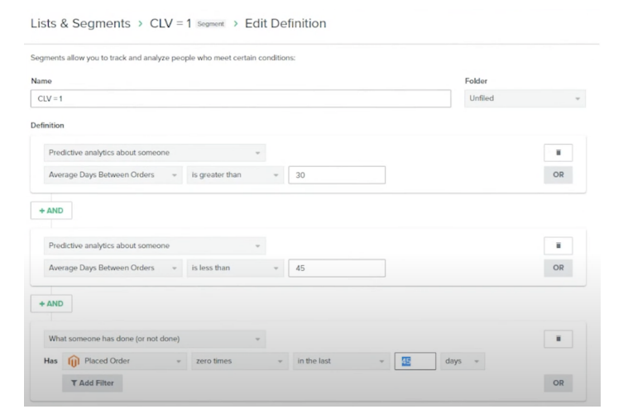The image size is (628, 414).
Task: Open the 'in the last' timeframe dropdown
Action: [341, 361]
